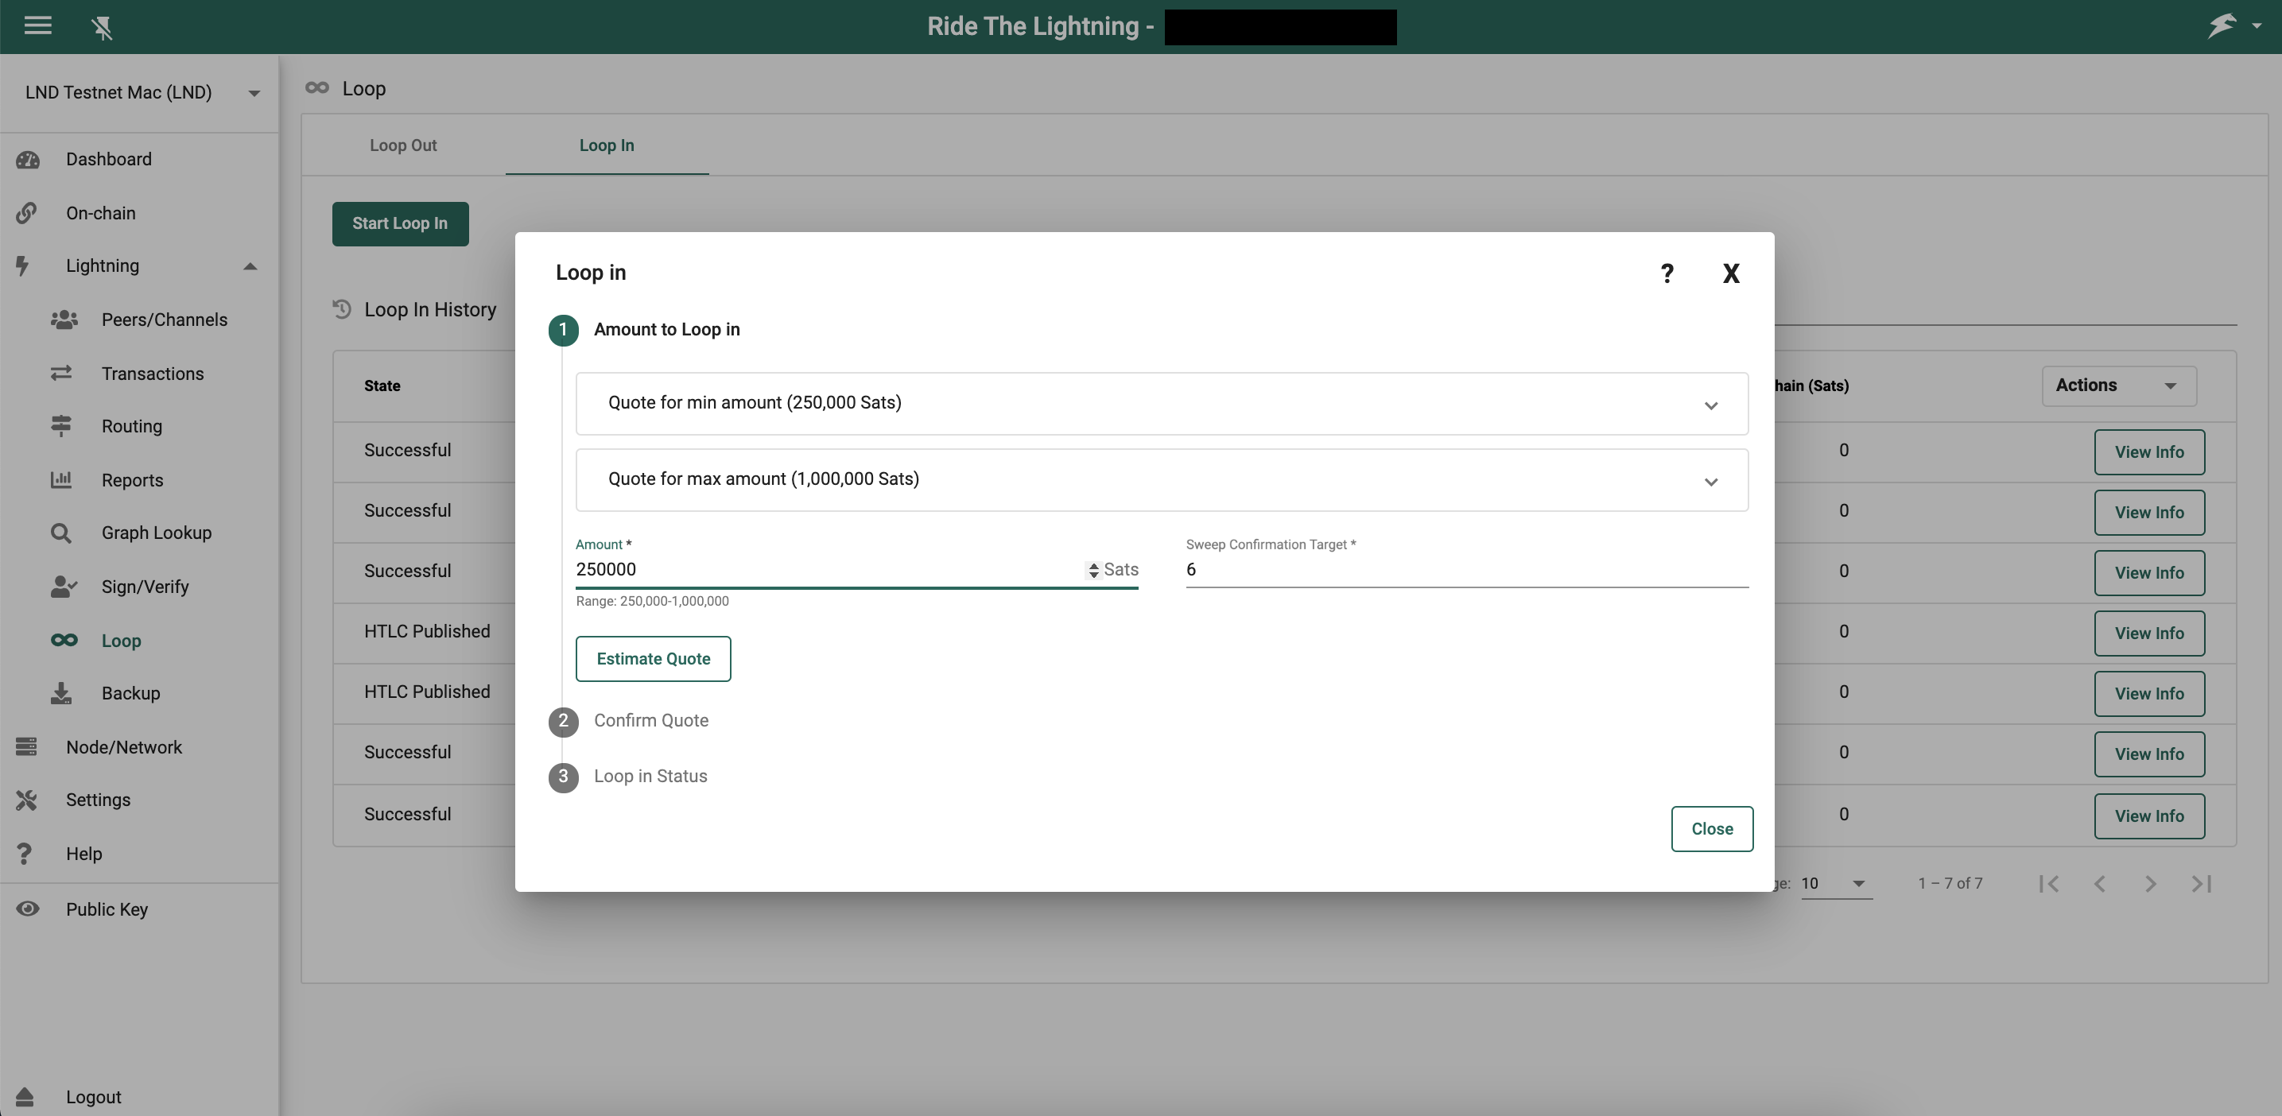Click the Close button in dialog

pos(1711,829)
